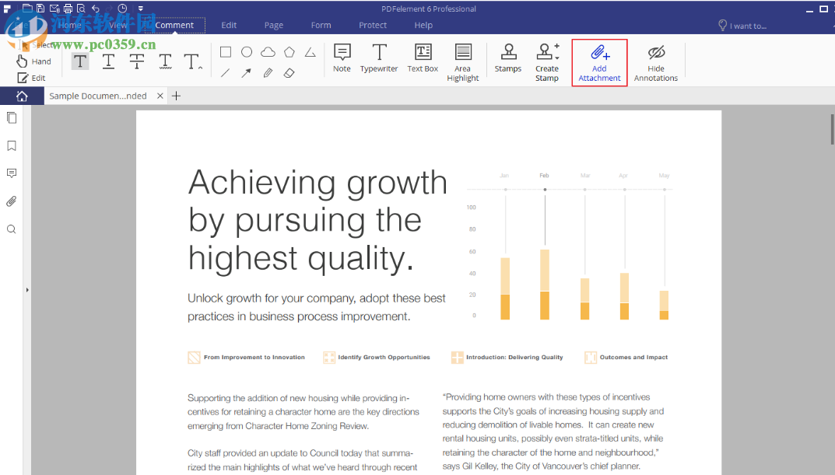Choose the Typewriter tool
This screenshot has height=475, width=835.
tap(379, 59)
